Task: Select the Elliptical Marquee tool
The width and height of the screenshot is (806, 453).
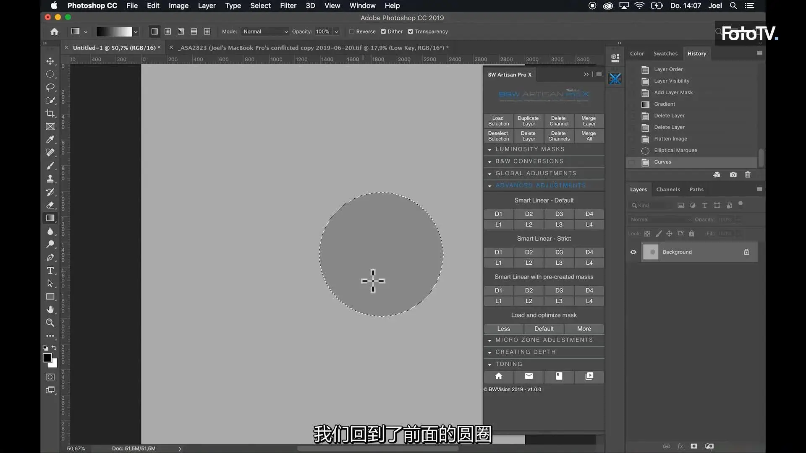Action: click(50, 74)
